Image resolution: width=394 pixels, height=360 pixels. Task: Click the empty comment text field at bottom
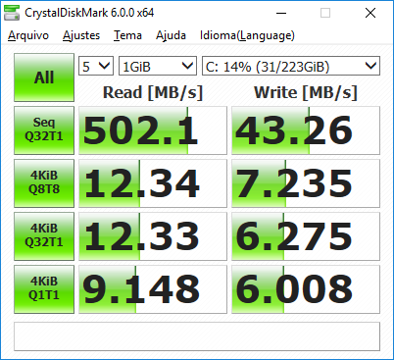point(197,336)
